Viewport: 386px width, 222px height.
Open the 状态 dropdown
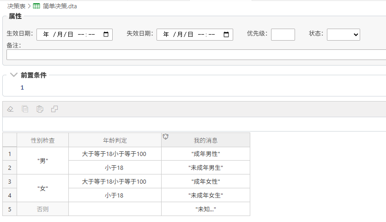click(344, 35)
